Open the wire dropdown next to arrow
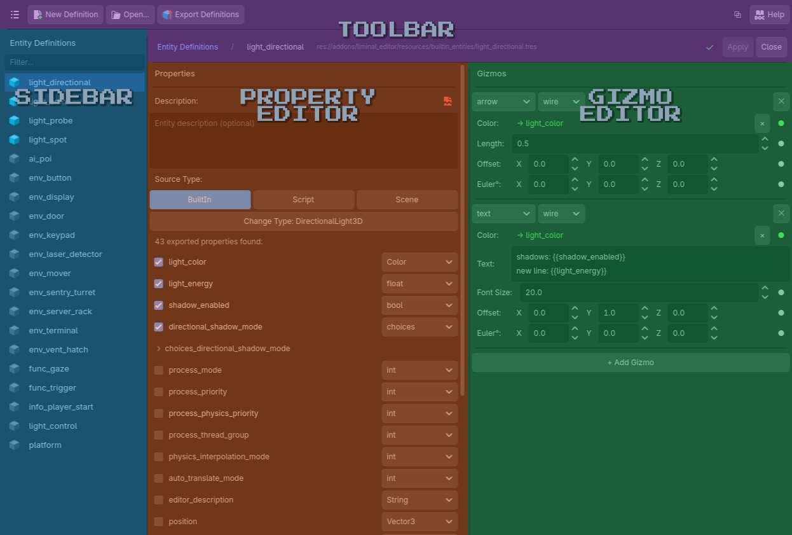Screen dimensions: 792x535 click(561, 102)
